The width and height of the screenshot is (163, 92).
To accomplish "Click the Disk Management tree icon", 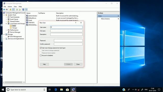I will click(9, 37).
